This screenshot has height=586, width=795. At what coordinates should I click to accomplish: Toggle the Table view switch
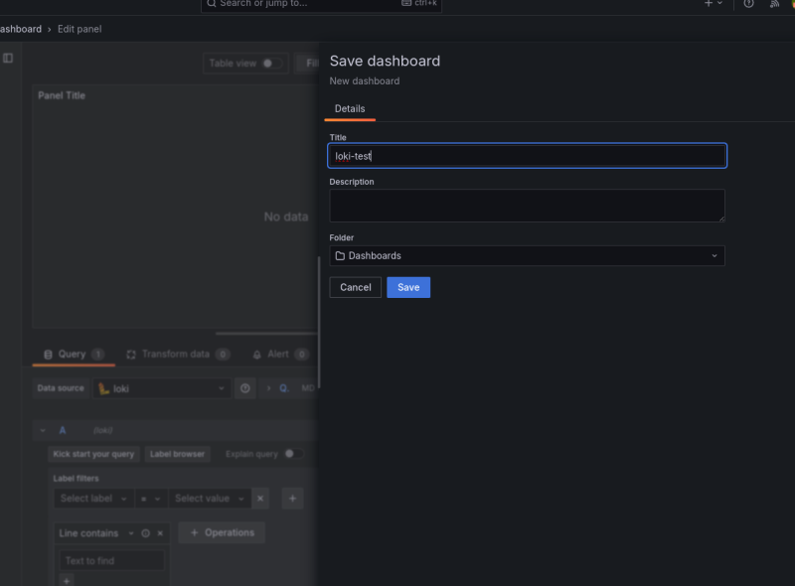tap(270, 64)
